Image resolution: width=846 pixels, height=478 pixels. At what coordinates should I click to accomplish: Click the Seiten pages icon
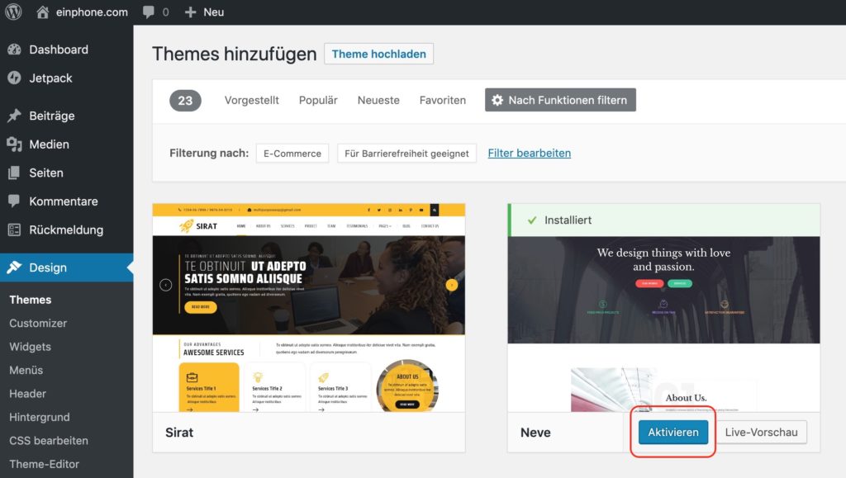pos(15,173)
